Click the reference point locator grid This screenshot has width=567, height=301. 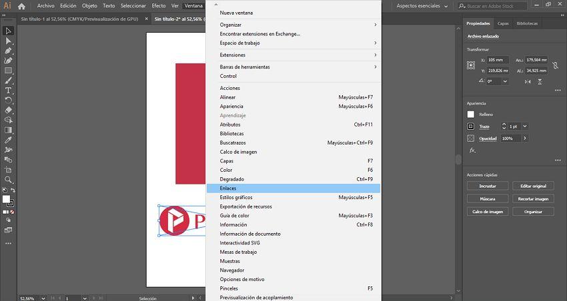pyautogui.click(x=471, y=65)
